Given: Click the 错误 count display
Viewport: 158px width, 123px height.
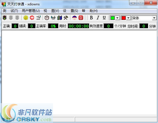Looking at the screenshot, I should (31, 26).
